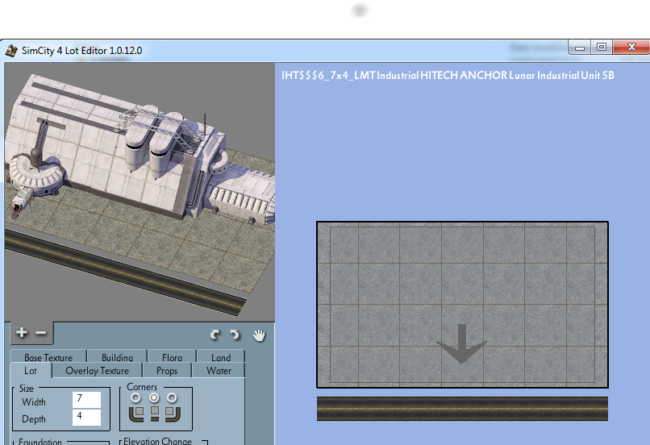Select the left corner radio button
The image size is (650, 445).
[135, 398]
